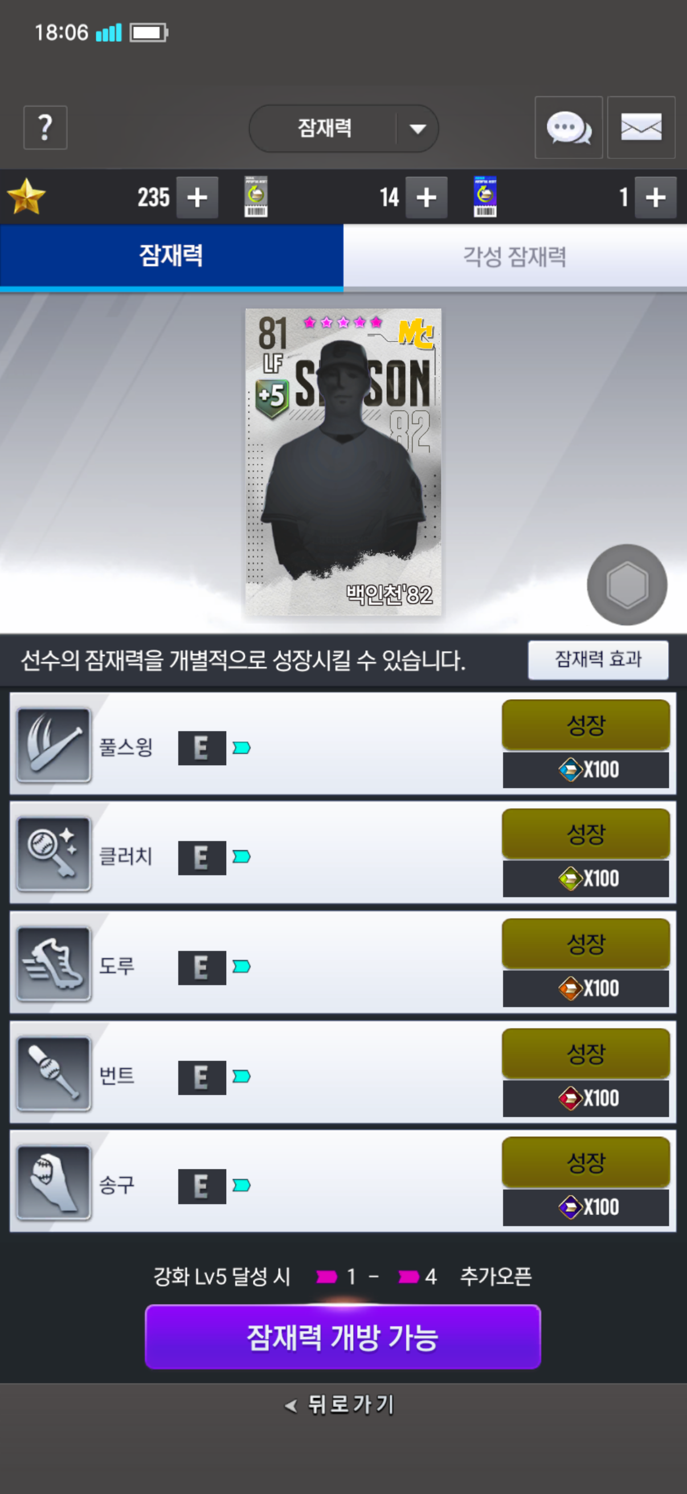Tap the round hexagon button beside card
This screenshot has height=1494, width=687.
pos(627,585)
